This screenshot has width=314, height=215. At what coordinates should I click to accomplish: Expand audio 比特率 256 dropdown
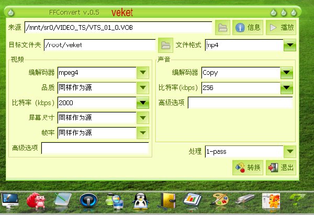(287, 88)
